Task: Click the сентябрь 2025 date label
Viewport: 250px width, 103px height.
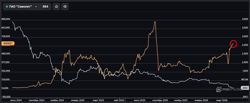Action: [x=160, y=100]
